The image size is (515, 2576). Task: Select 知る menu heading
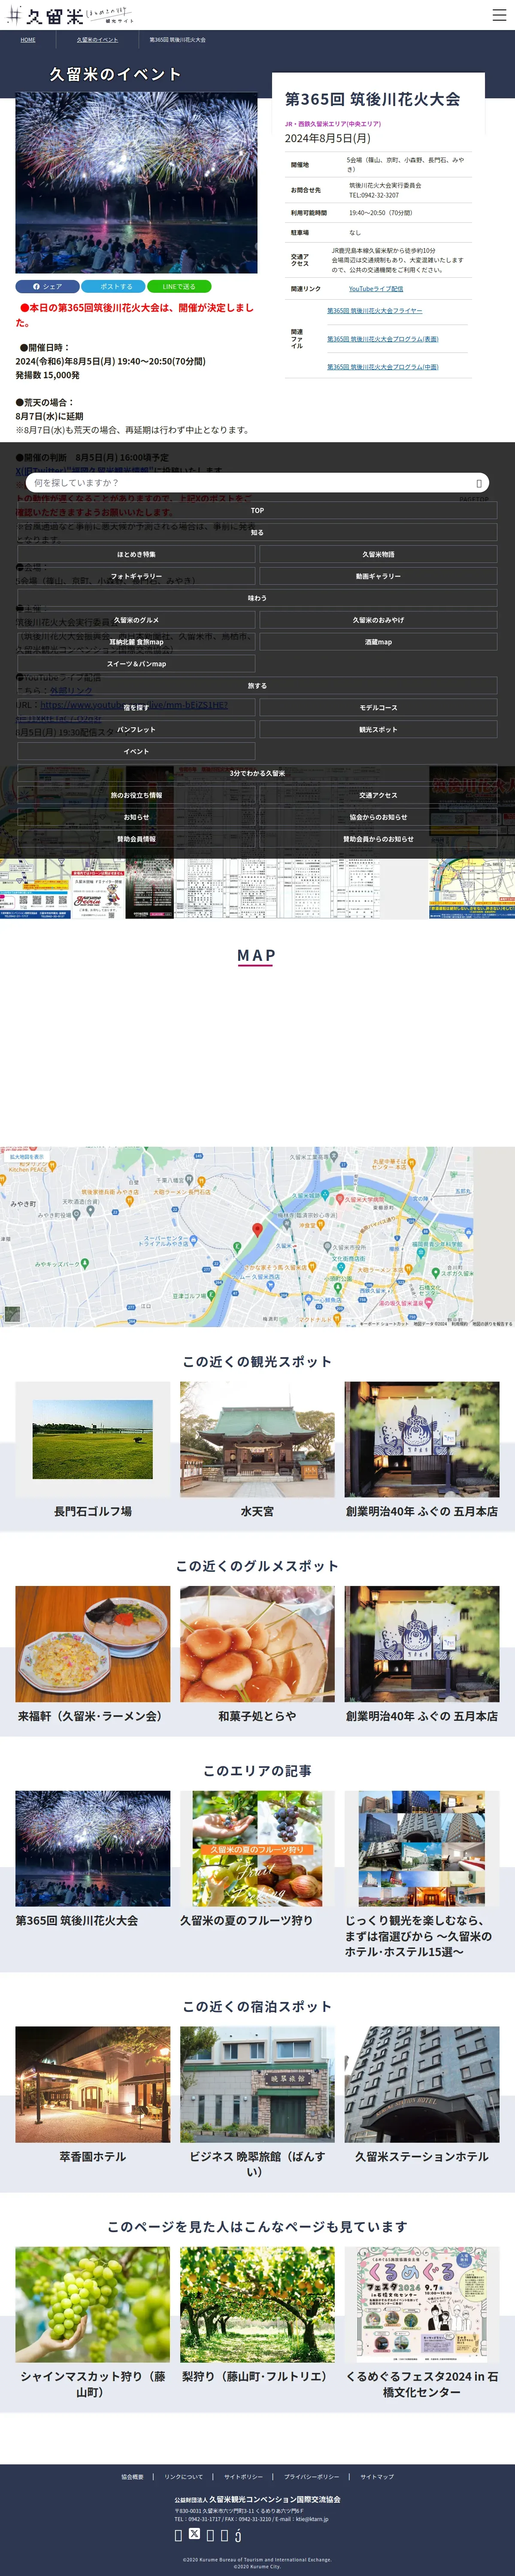[257, 532]
